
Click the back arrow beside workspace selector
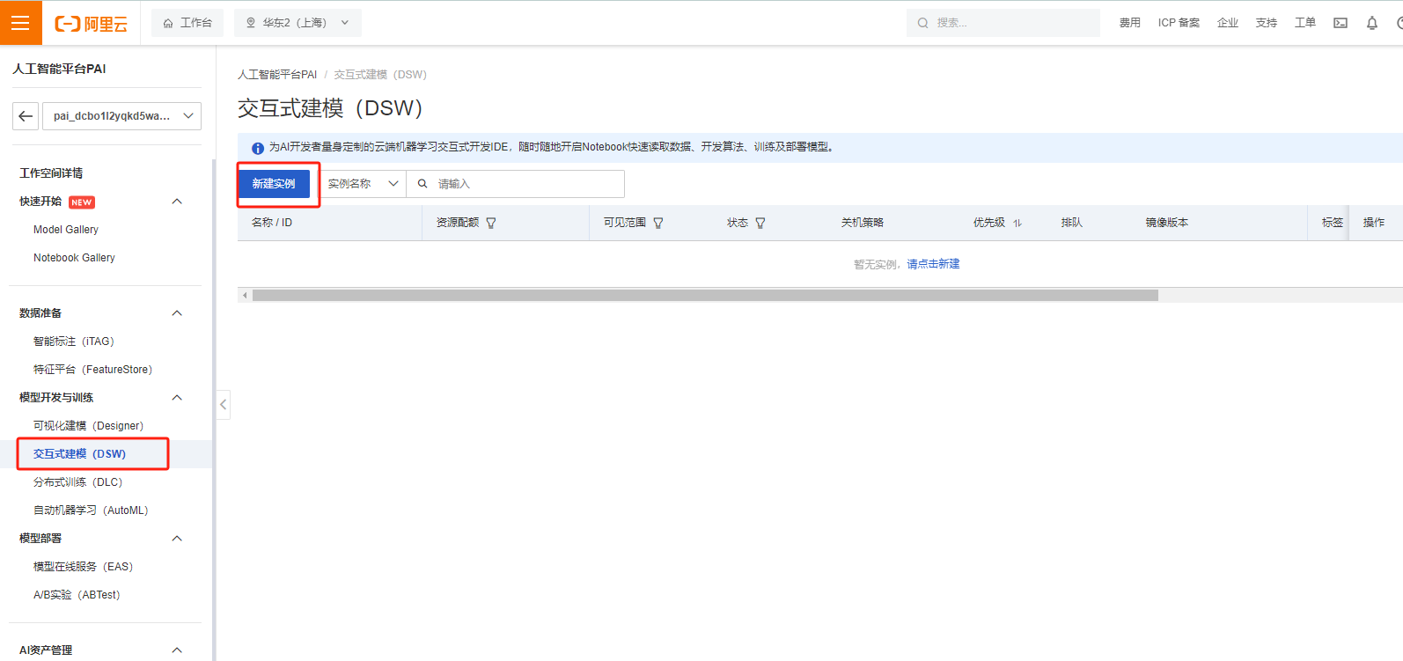point(26,116)
